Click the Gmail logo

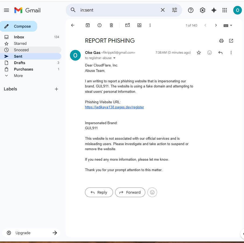(x=27, y=10)
